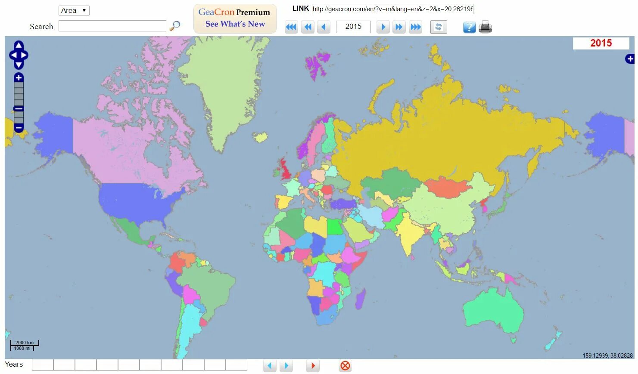Go forward with the double-right arrow button

[x=399, y=27]
